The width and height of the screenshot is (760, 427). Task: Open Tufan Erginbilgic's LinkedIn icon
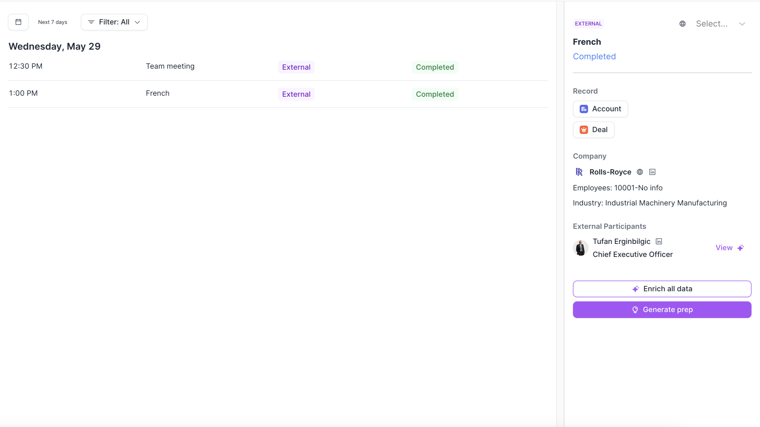click(658, 242)
